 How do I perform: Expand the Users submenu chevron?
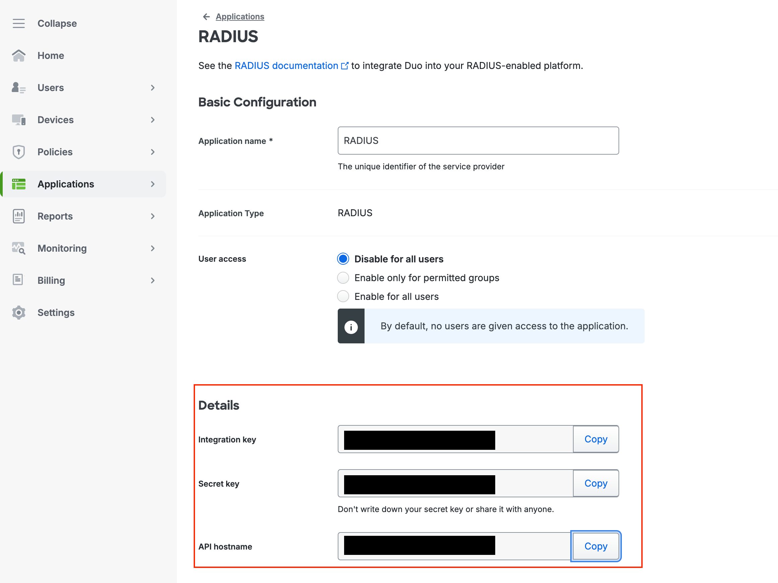click(153, 87)
